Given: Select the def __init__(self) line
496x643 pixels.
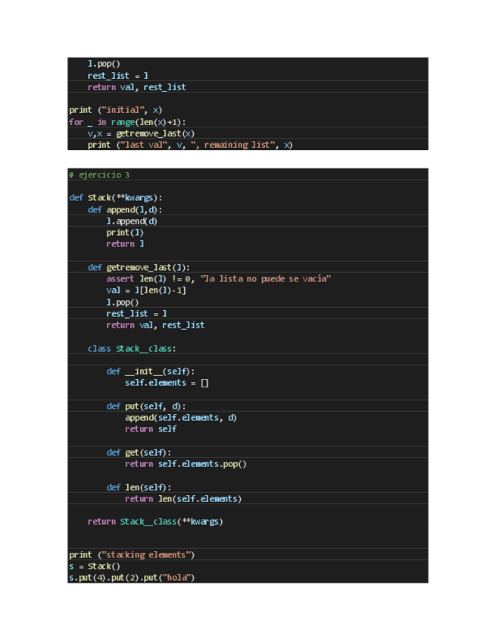Looking at the screenshot, I should [150, 372].
